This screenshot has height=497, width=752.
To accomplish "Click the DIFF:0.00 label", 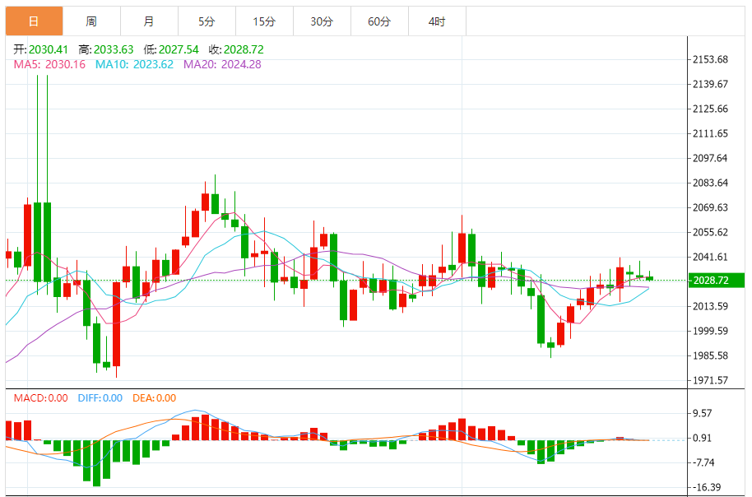I will coord(100,398).
